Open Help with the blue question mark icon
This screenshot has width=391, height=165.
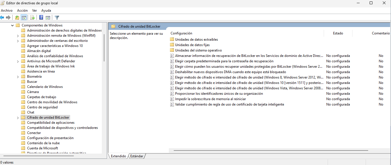pyautogui.click(x=41, y=18)
